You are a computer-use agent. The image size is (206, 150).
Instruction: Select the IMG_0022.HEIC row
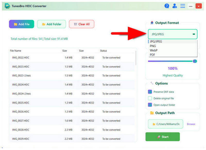click(x=72, y=58)
